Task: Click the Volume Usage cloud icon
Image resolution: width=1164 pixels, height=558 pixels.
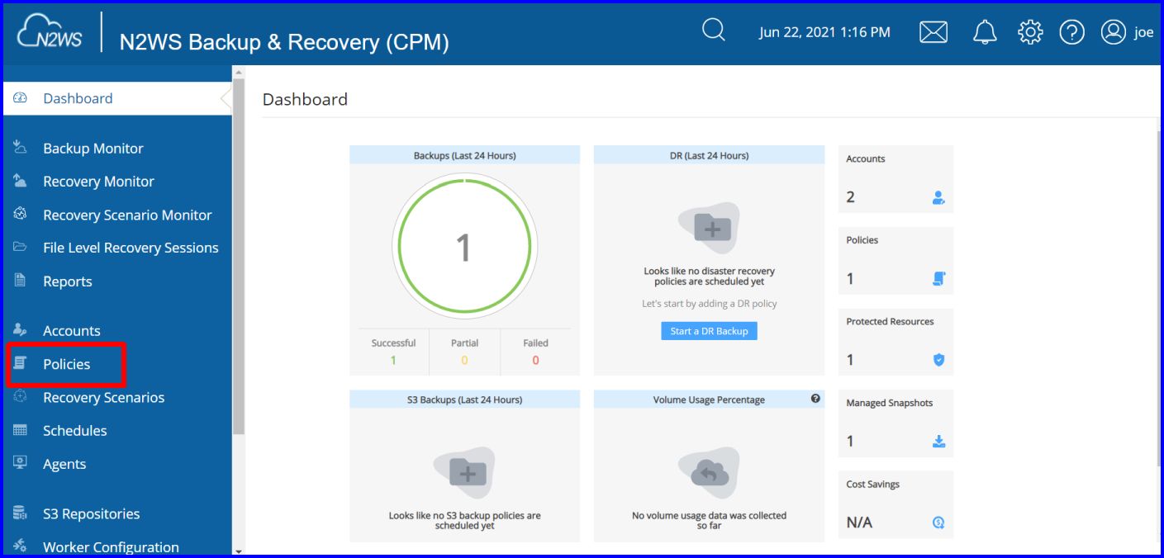Action: pos(709,473)
